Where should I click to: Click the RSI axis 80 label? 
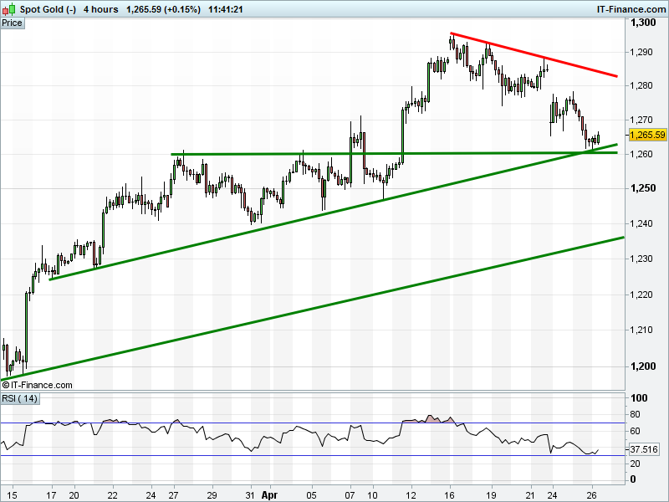tap(635, 414)
